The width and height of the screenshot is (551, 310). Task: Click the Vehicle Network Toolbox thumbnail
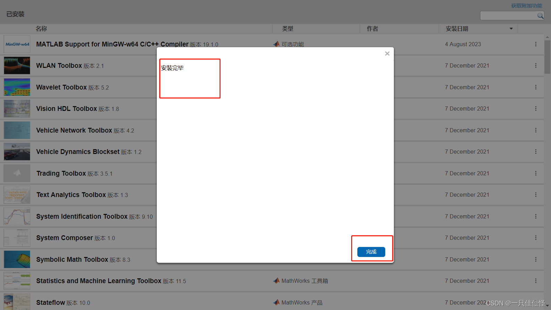(x=17, y=130)
